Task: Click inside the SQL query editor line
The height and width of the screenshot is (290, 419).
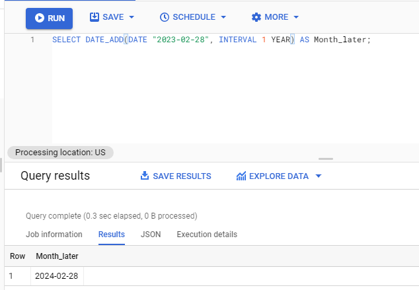Action: pyautogui.click(x=211, y=40)
